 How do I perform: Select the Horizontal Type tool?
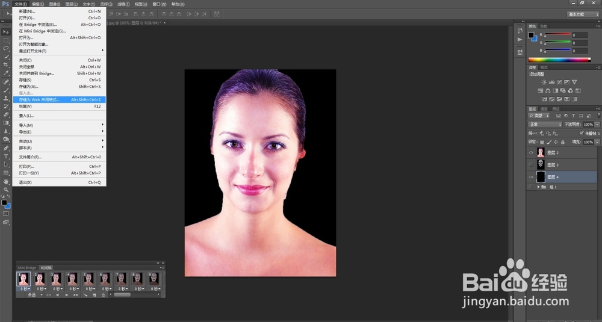[x=6, y=156]
